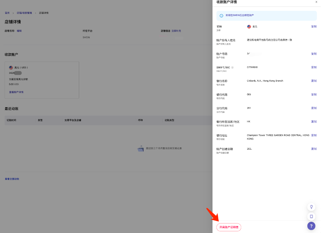Open the 如何在SHEIN后台绑定账户 guide link

pyautogui.click(x=239, y=15)
